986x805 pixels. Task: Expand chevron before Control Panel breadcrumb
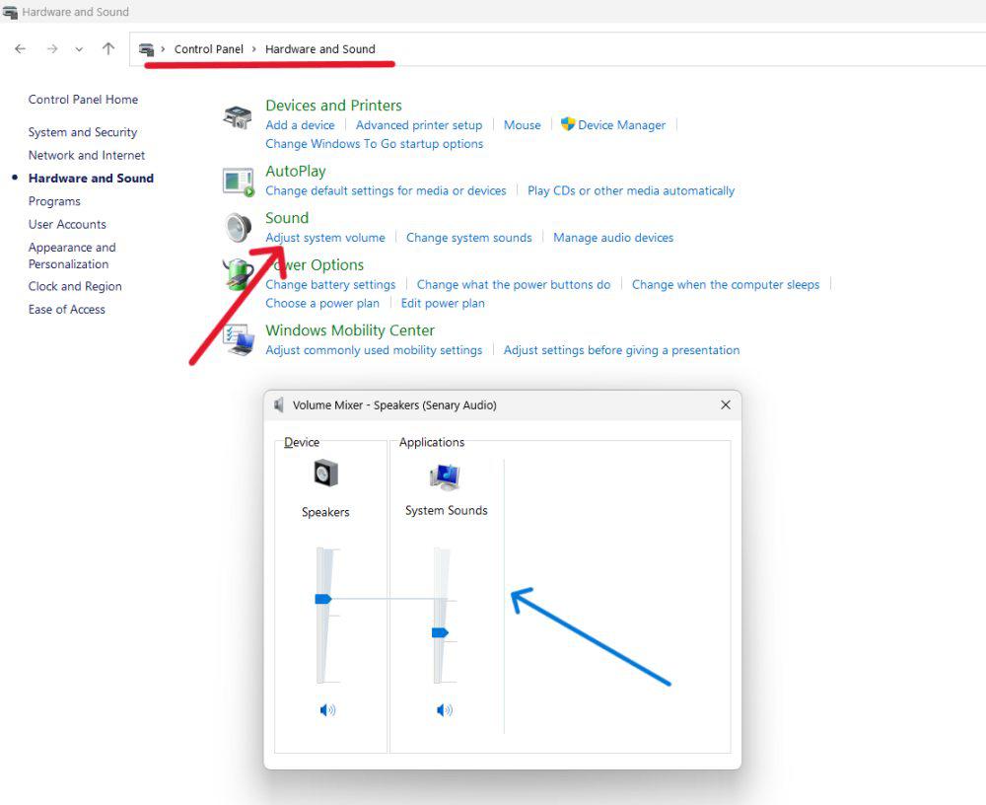click(x=163, y=49)
